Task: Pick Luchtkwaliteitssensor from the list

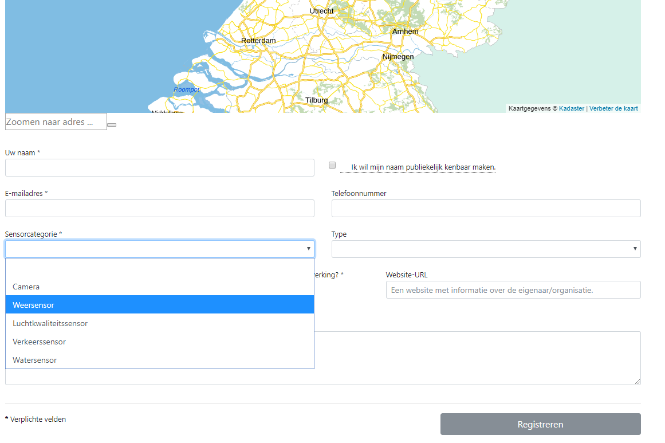Action: click(50, 323)
